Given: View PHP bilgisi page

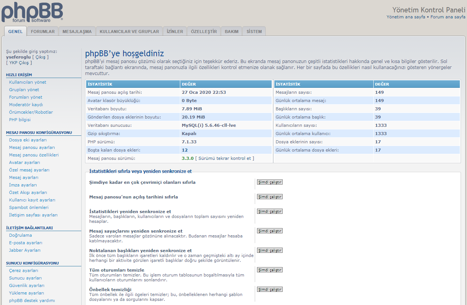Looking at the screenshot, I should pyautogui.click(x=20, y=120).
